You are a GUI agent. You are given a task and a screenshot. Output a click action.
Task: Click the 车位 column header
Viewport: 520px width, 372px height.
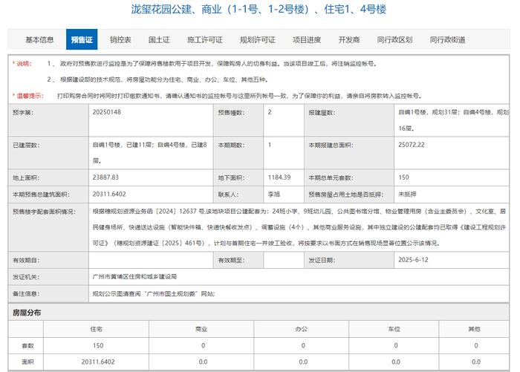pos(394,329)
